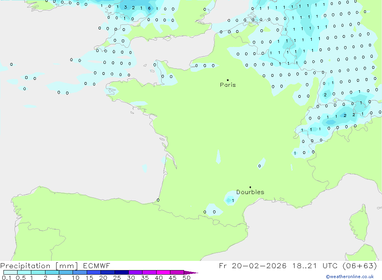The image size is (382, 280).
Task: Click the Paris city label
Action: point(228,85)
